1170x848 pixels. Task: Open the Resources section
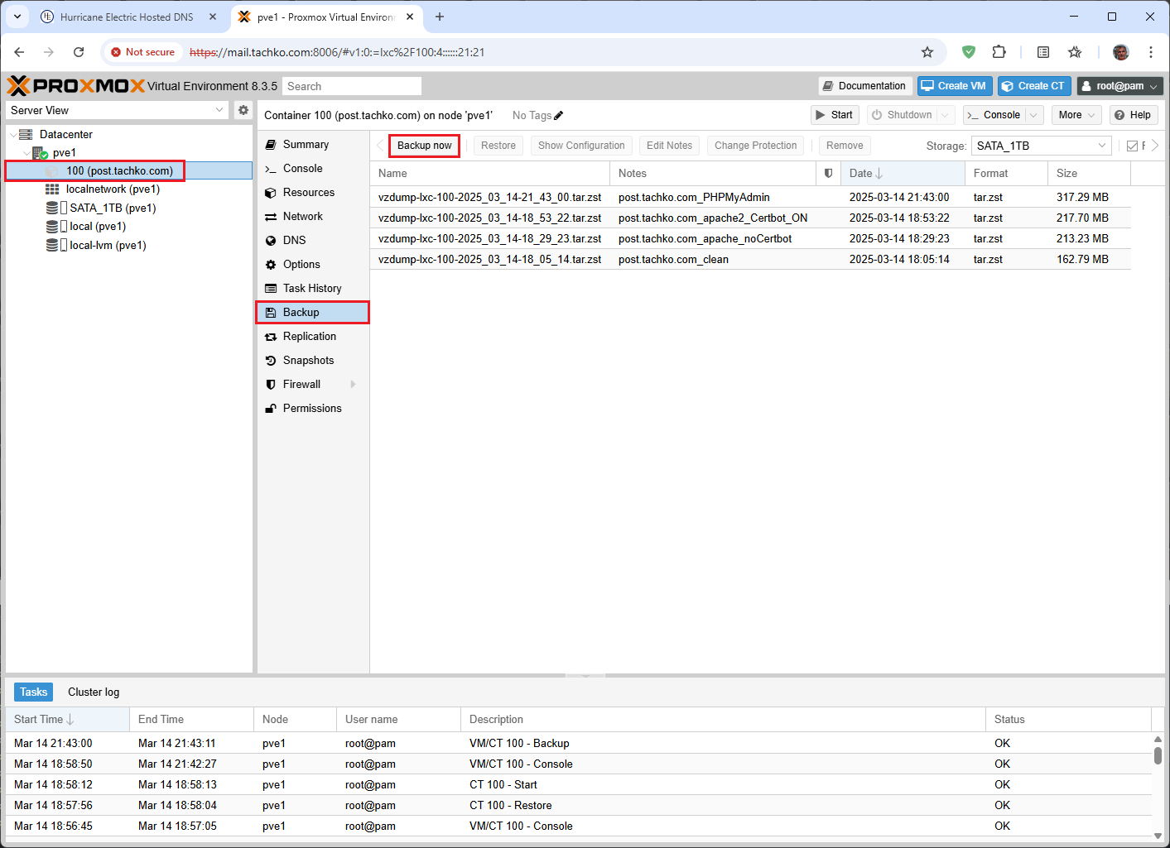click(x=313, y=192)
